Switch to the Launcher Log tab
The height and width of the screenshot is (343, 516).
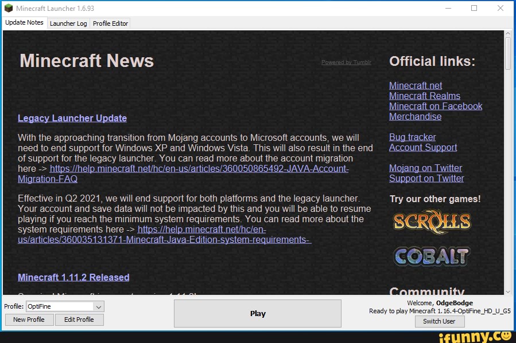(68, 23)
